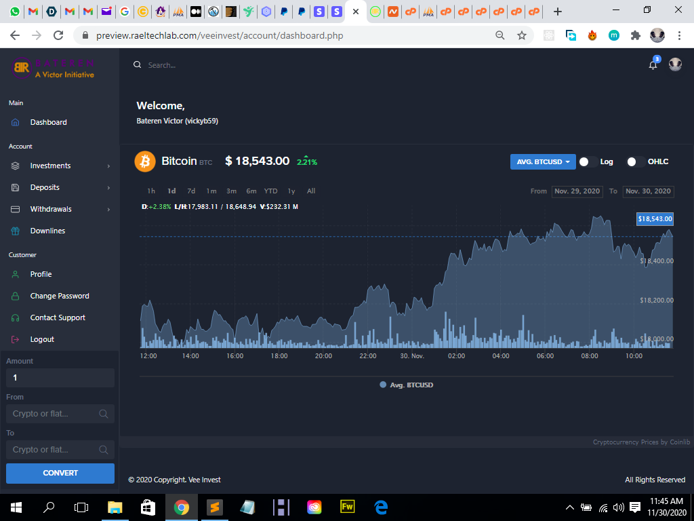Open the notifications bell

point(653,65)
